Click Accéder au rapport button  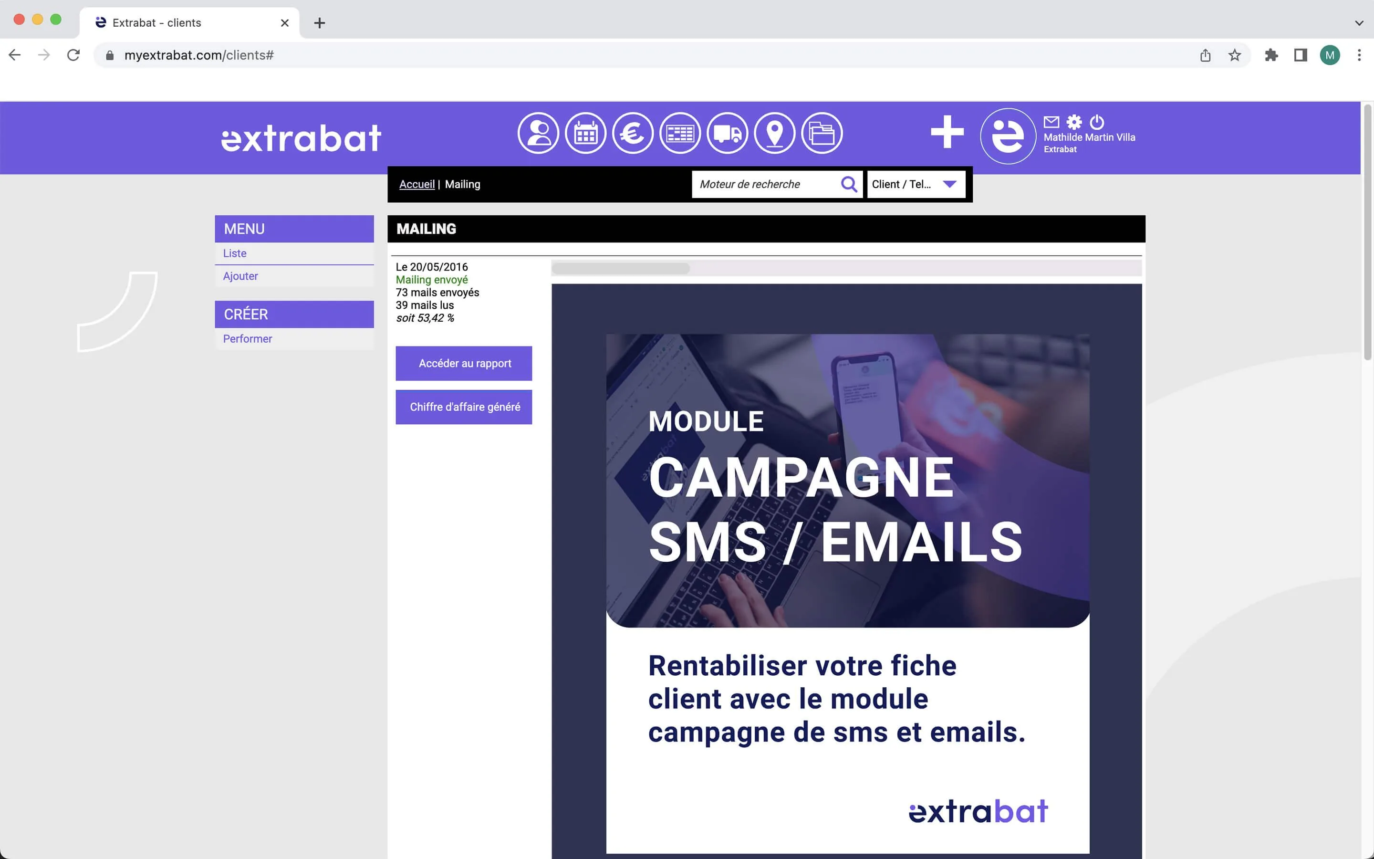[464, 364]
